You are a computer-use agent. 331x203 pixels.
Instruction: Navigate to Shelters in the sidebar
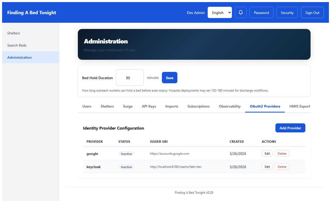point(13,33)
